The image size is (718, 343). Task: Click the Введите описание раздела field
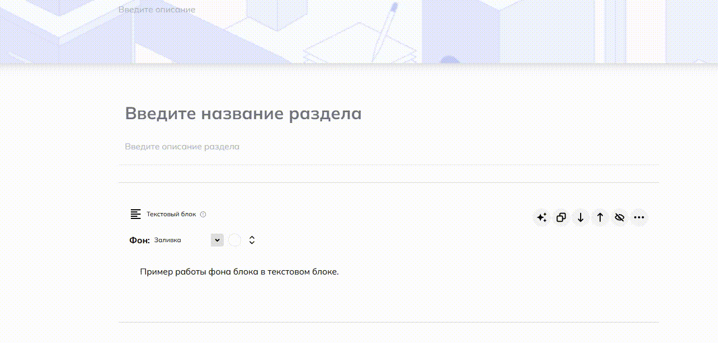[182, 147]
